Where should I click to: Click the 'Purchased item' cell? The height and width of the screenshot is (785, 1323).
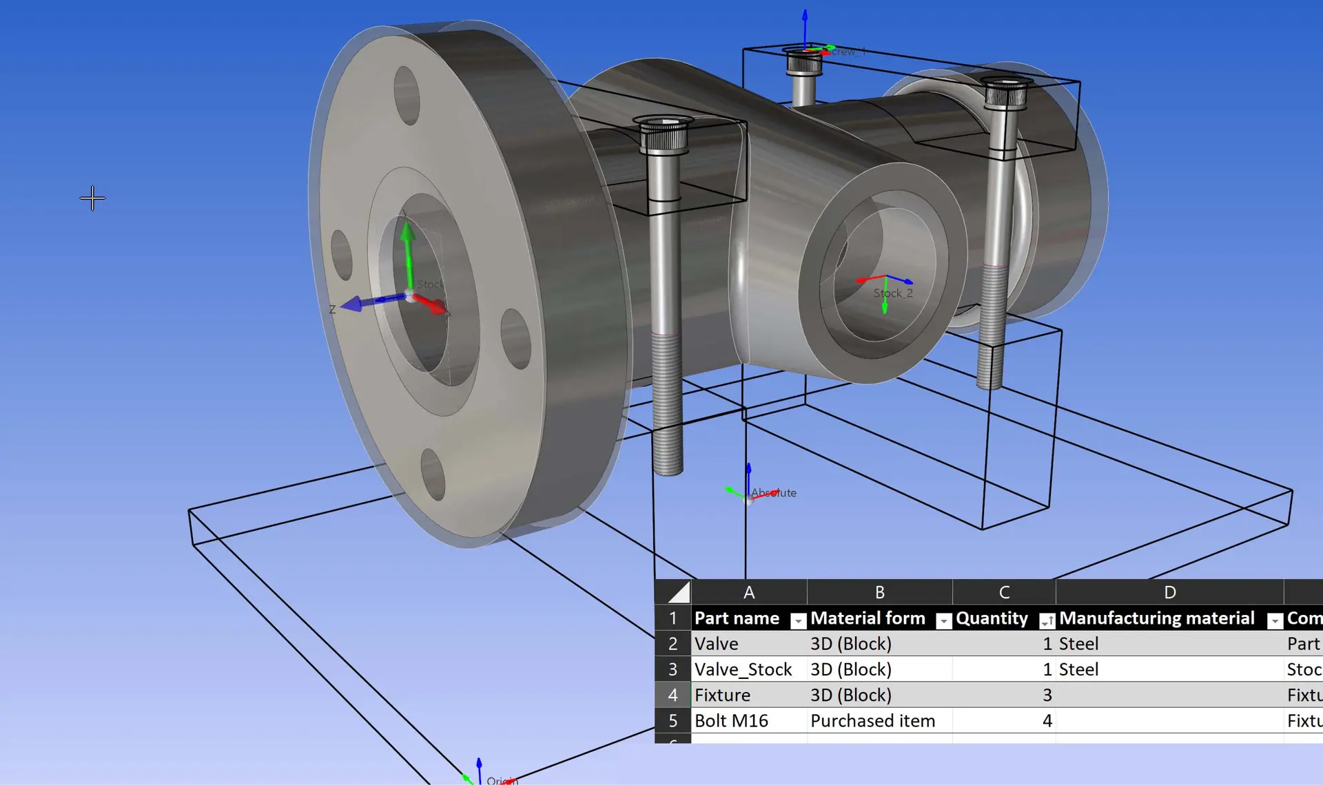[x=880, y=720]
